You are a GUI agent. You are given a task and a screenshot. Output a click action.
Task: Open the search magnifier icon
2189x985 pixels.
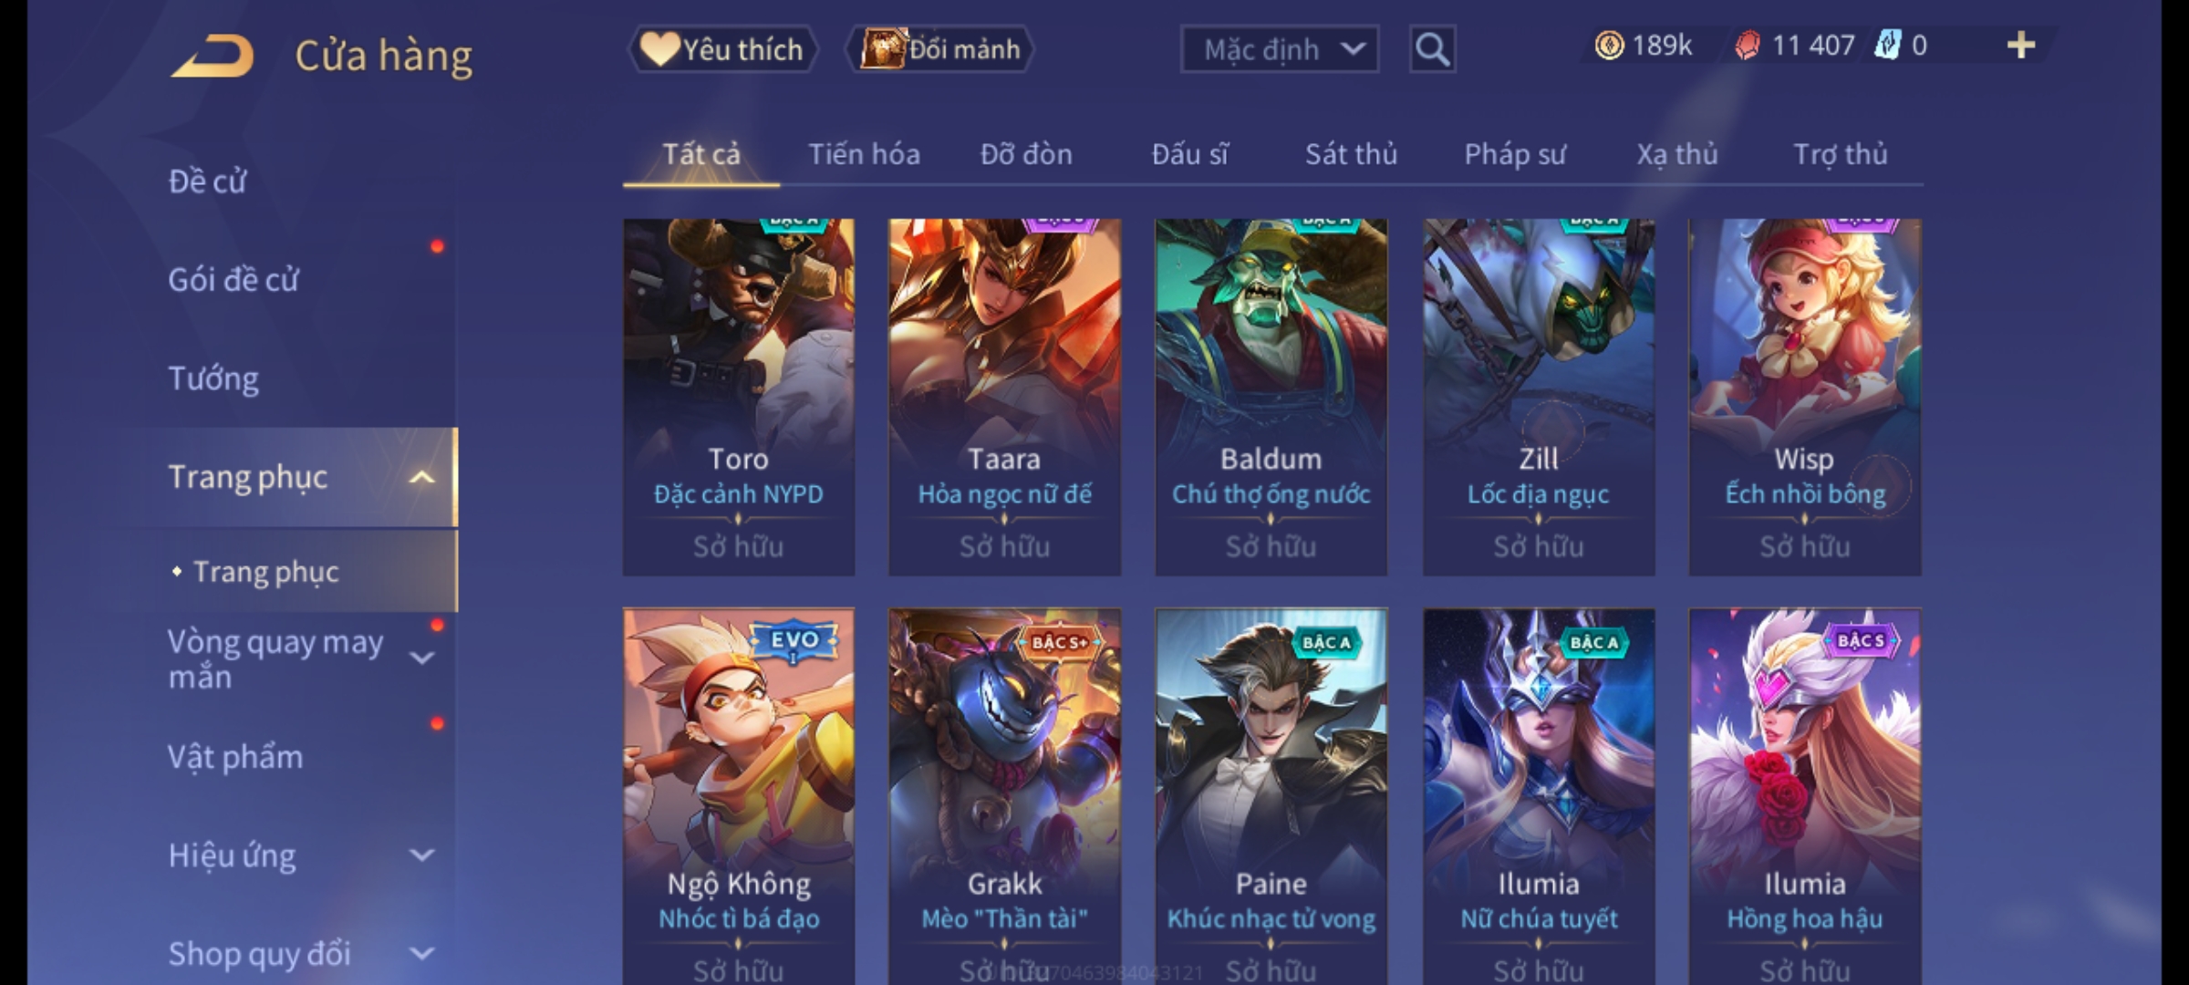tap(1432, 49)
